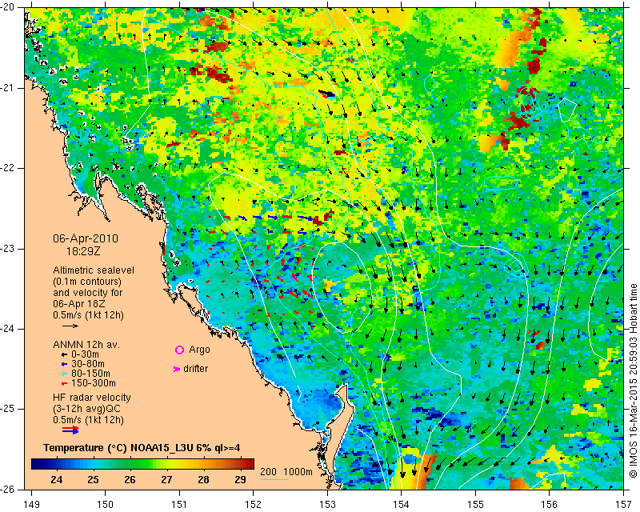Click the '200' isobath legend label
The image size is (640, 512).
(268, 472)
